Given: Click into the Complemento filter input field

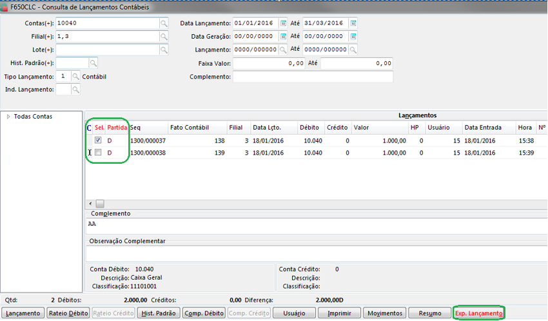Looking at the screenshot, I should point(313,77).
